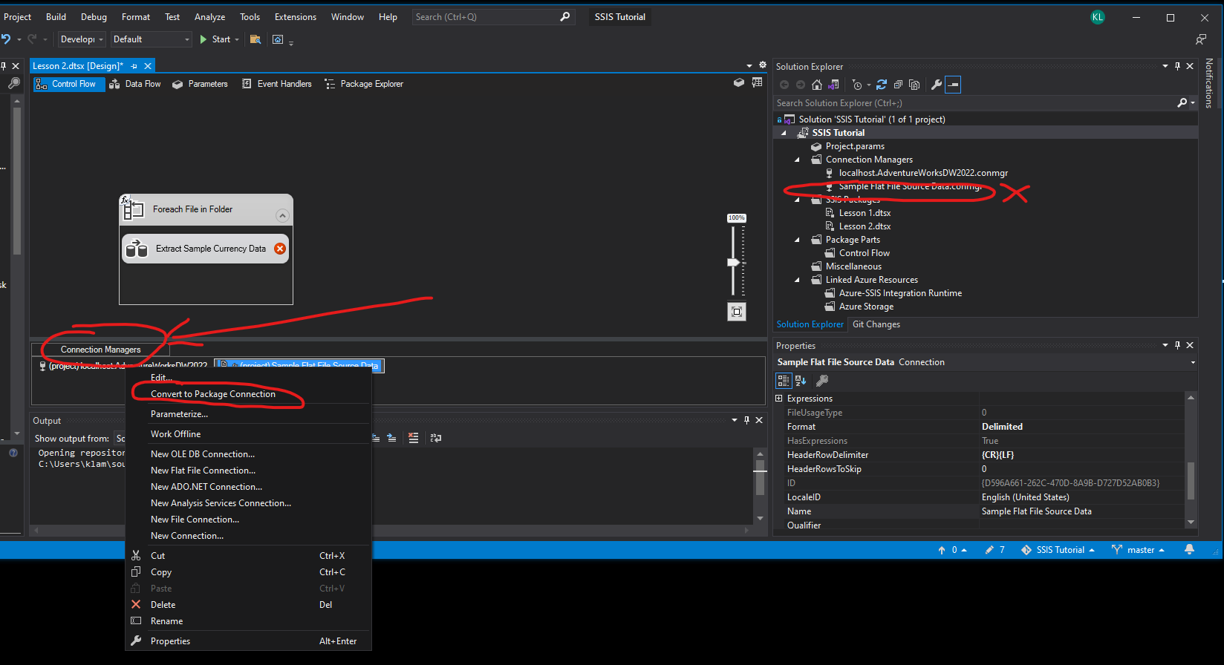Click the master branch status button

pyautogui.click(x=1138, y=550)
